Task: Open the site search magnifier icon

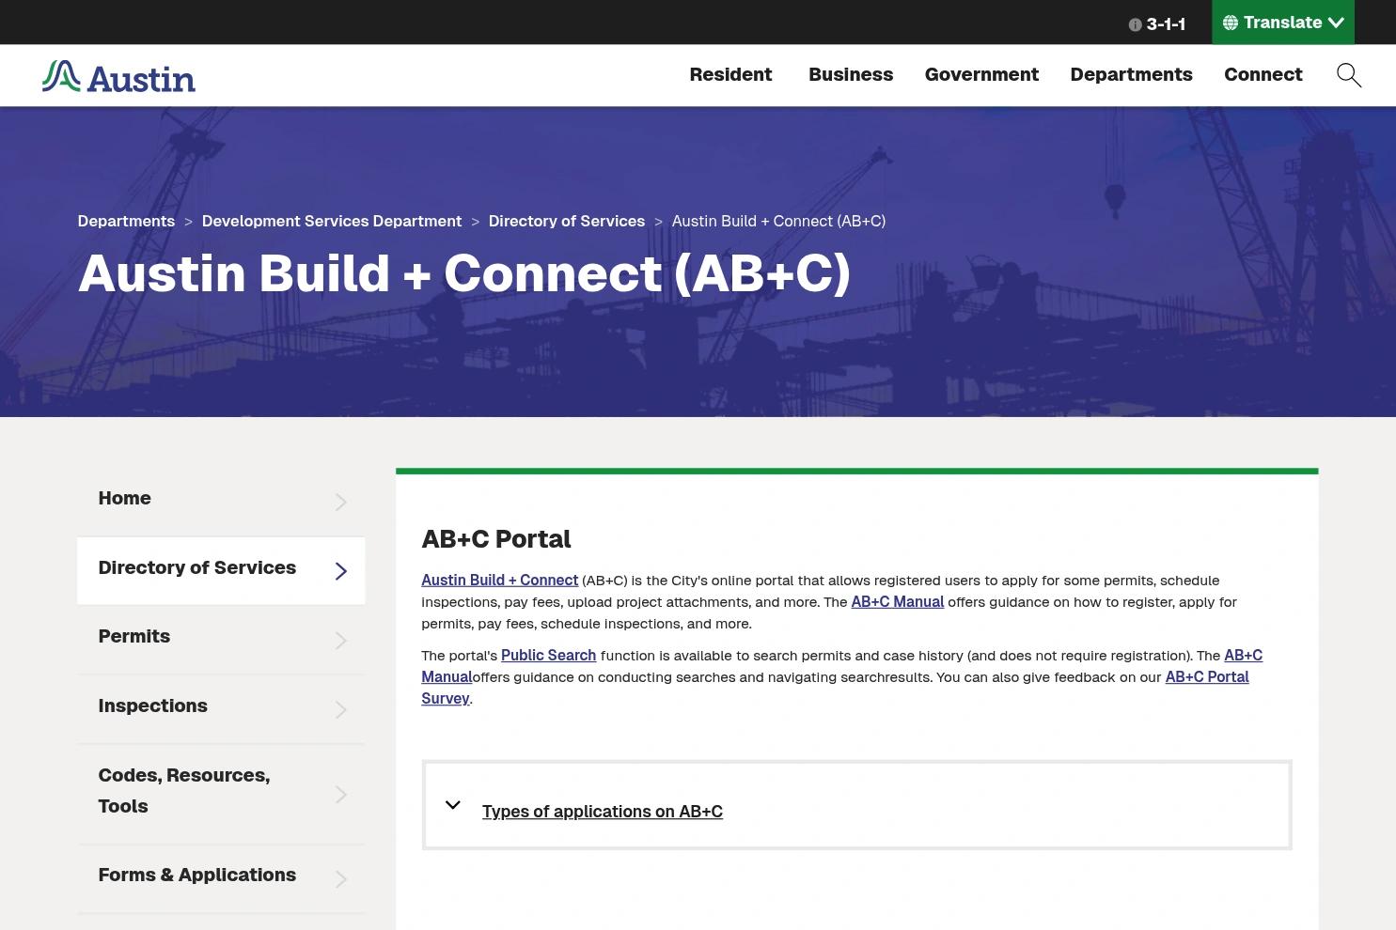Action: (1349, 75)
